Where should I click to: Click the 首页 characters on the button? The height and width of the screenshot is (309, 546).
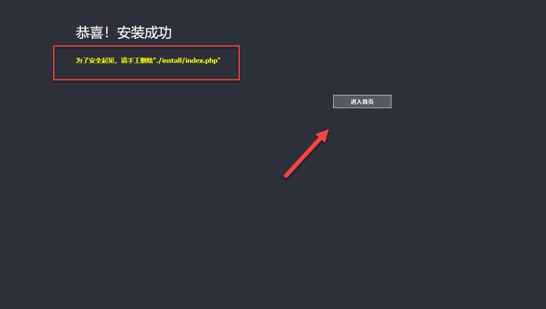pos(368,101)
